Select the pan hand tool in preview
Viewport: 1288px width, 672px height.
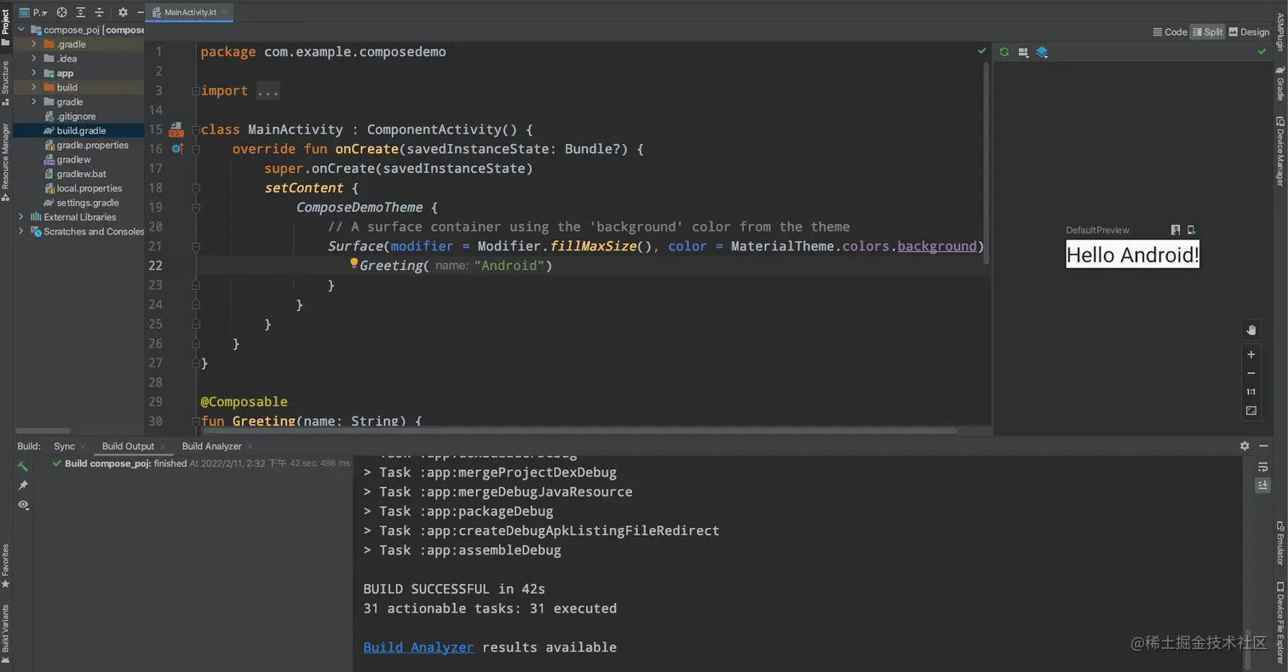pyautogui.click(x=1251, y=330)
